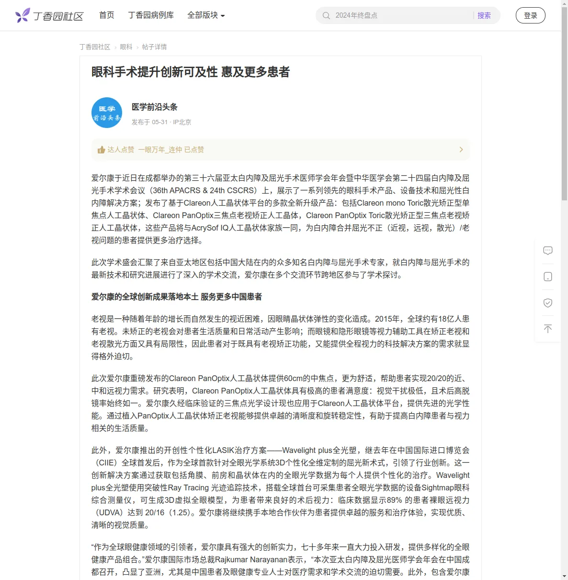This screenshot has height=580, width=568.
Task: Click the shield check icon in the side panel
Action: [548, 302]
